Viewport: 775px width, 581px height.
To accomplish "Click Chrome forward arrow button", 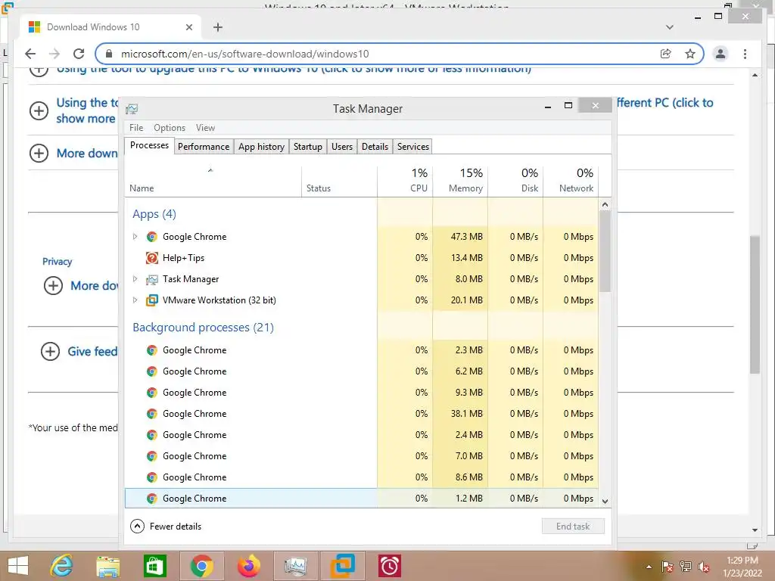I will (54, 54).
